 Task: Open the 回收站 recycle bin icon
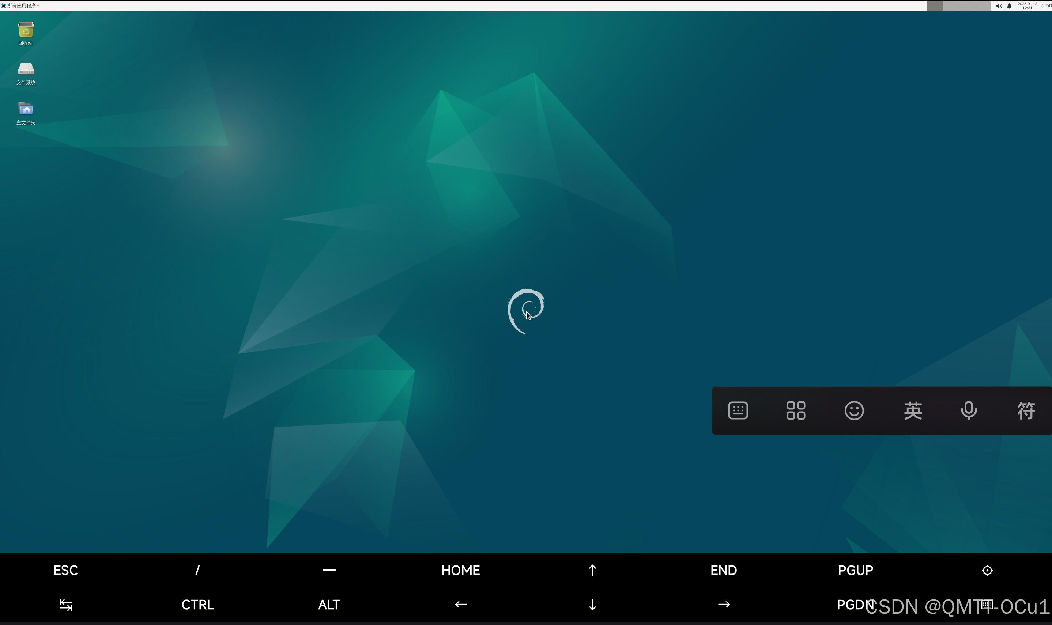(26, 30)
